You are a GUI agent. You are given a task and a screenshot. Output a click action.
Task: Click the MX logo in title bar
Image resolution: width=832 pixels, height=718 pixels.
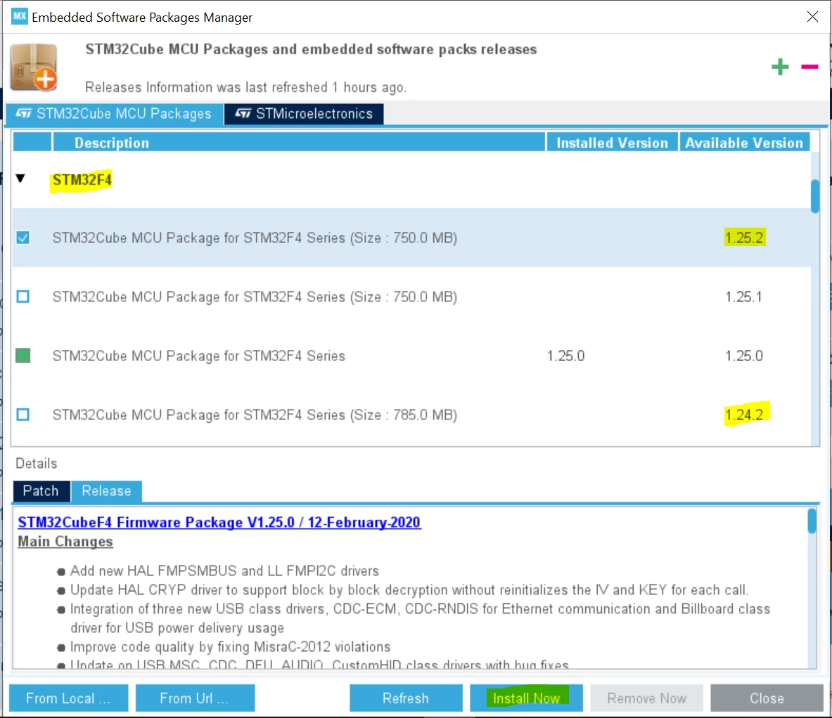19,16
